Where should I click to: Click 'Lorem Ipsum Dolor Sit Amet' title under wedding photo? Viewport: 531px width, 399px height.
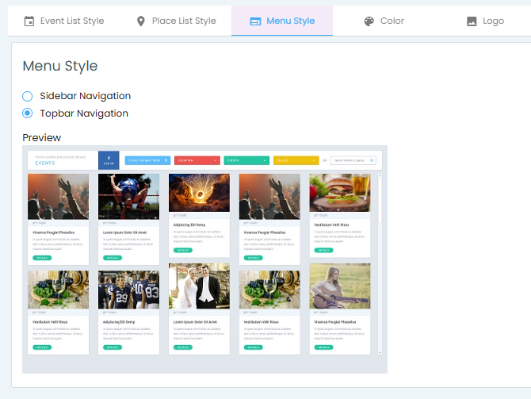coord(195,322)
